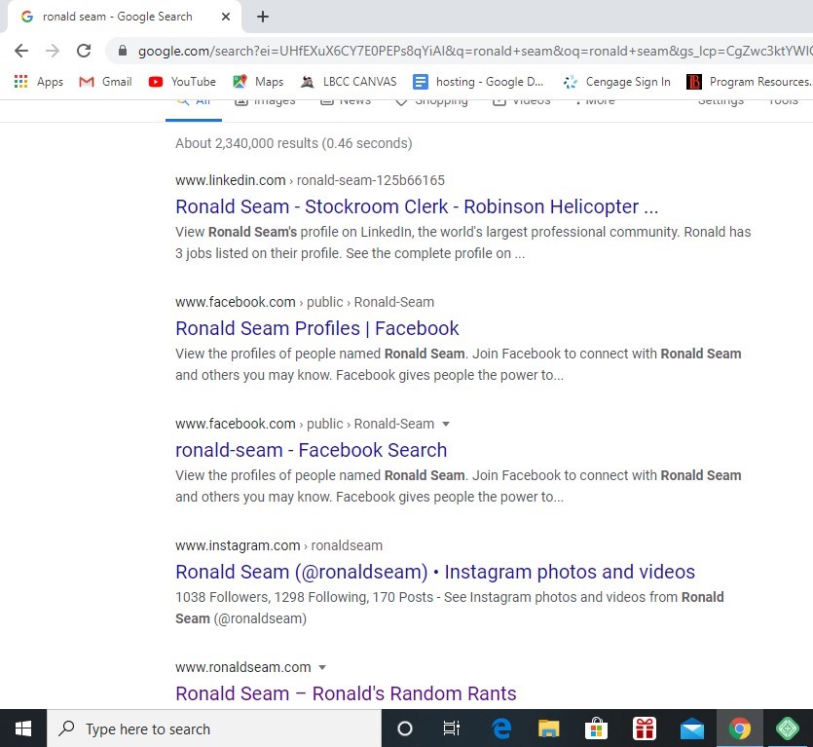Click the Windows taskbar search box

coord(214,728)
